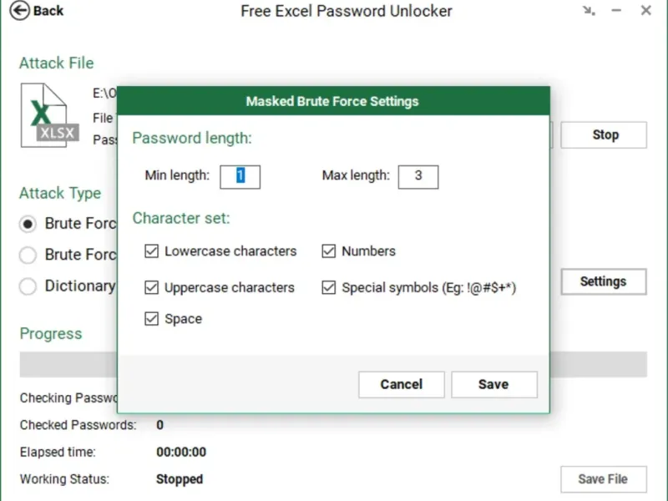The width and height of the screenshot is (668, 501).
Task: Click the Stop button in main window
Action: (604, 135)
